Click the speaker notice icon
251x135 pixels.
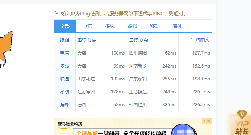click(55, 14)
